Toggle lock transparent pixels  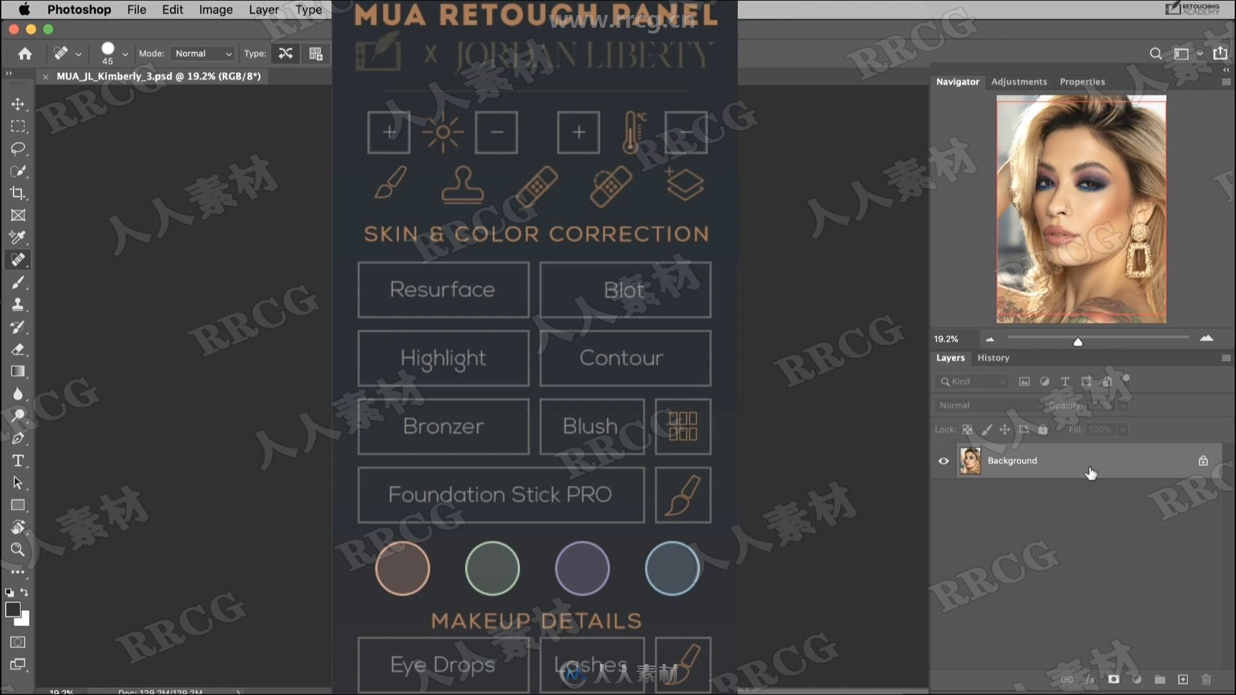click(x=967, y=429)
